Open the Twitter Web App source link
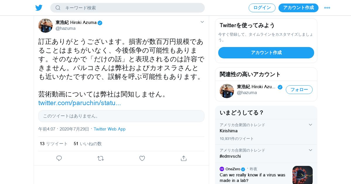 point(109,129)
